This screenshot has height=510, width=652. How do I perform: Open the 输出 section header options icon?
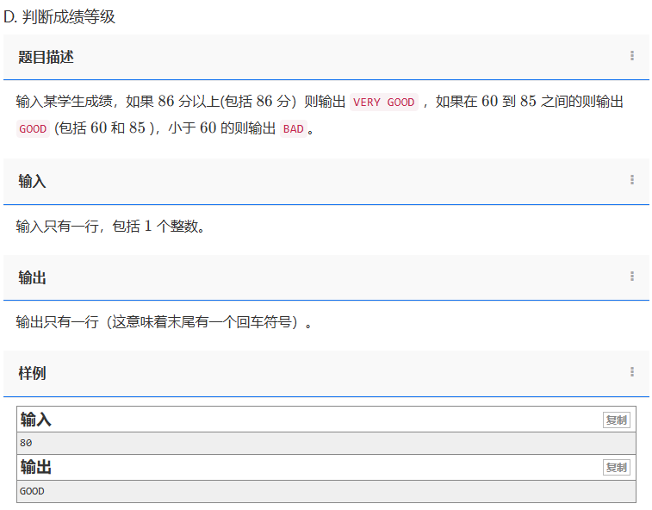tap(632, 277)
